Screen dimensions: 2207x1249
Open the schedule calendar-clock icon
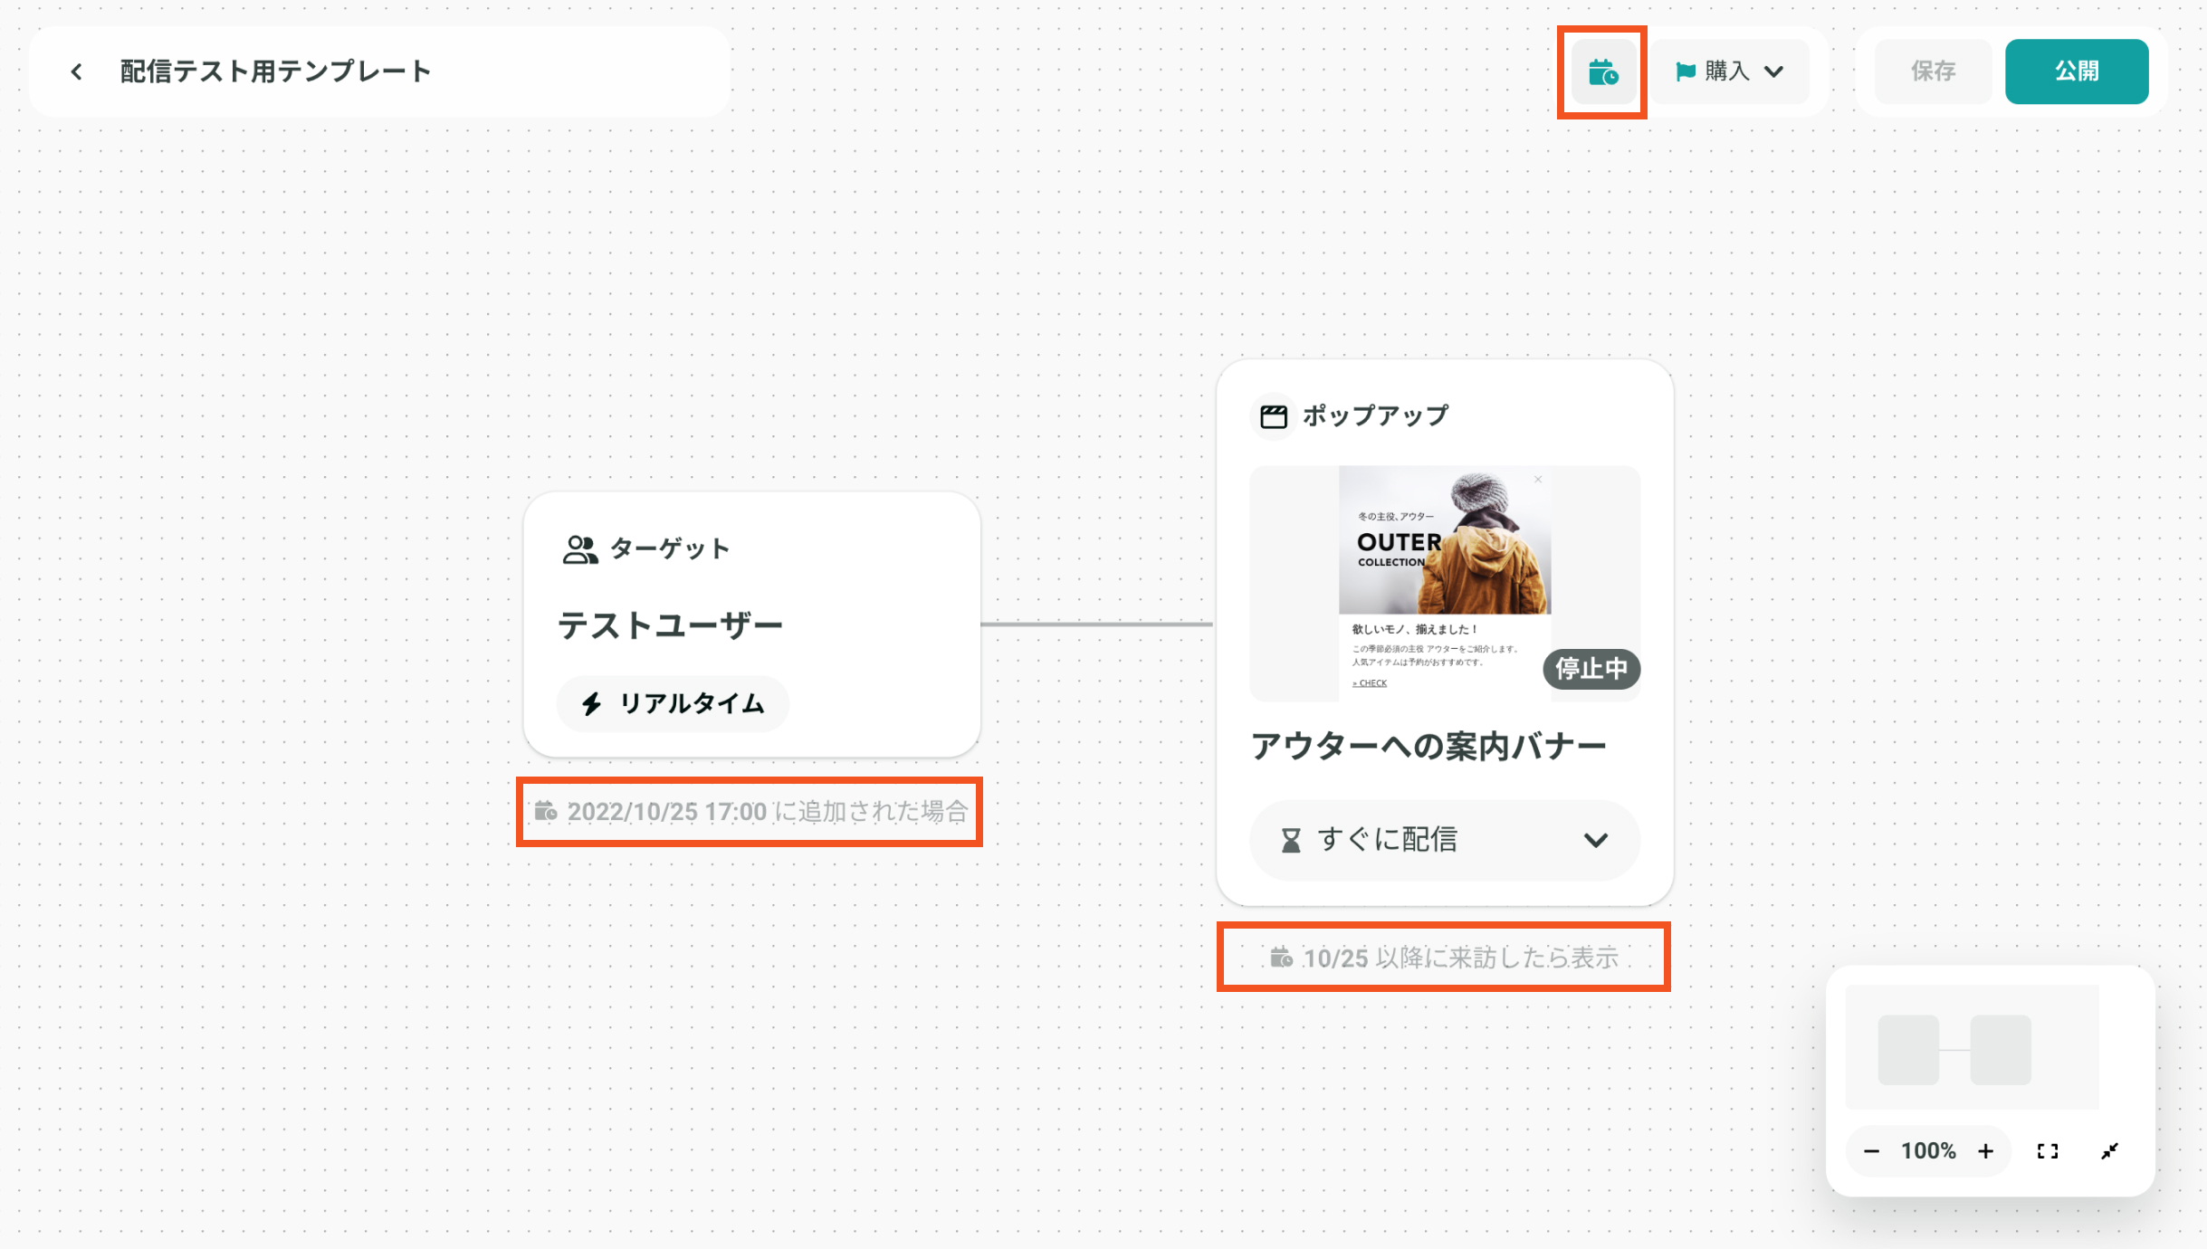[1602, 72]
